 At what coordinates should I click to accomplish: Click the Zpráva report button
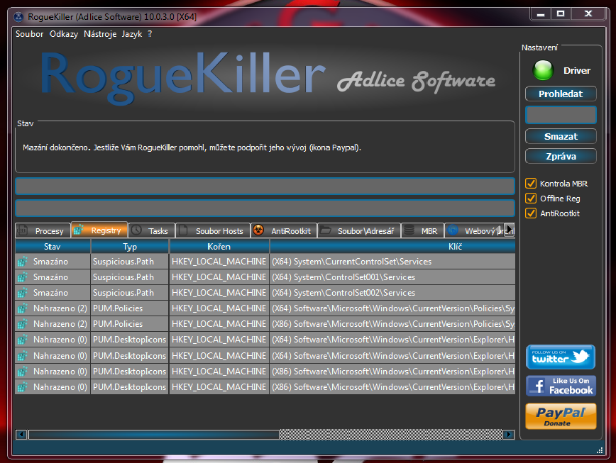point(561,156)
